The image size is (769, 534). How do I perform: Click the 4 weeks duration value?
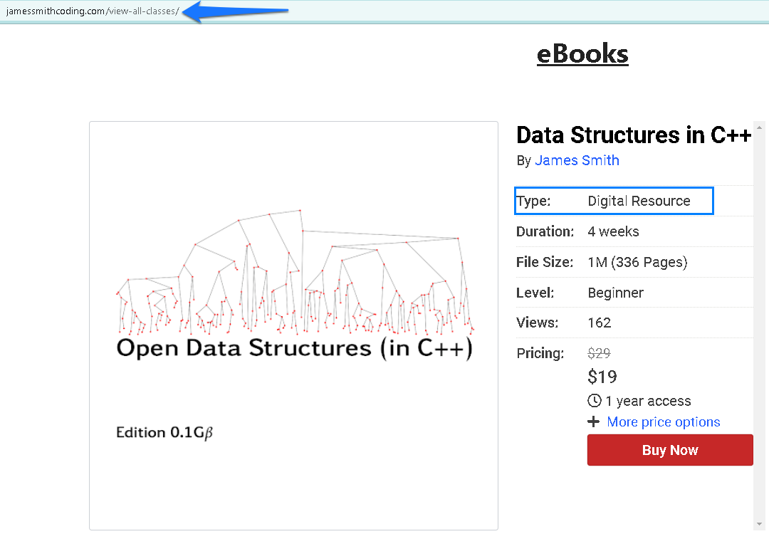coord(613,231)
